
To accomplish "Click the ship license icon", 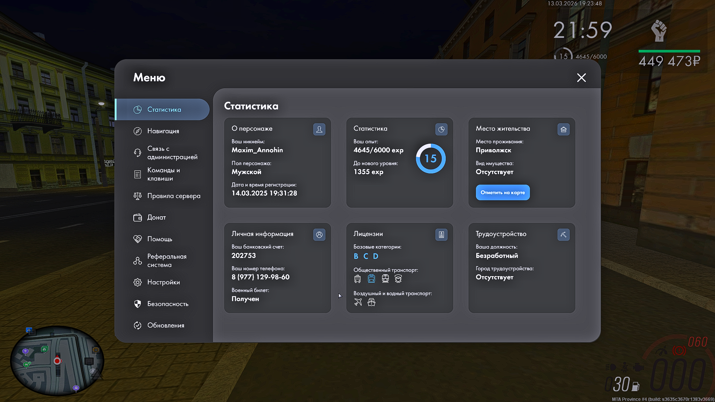I will [371, 302].
